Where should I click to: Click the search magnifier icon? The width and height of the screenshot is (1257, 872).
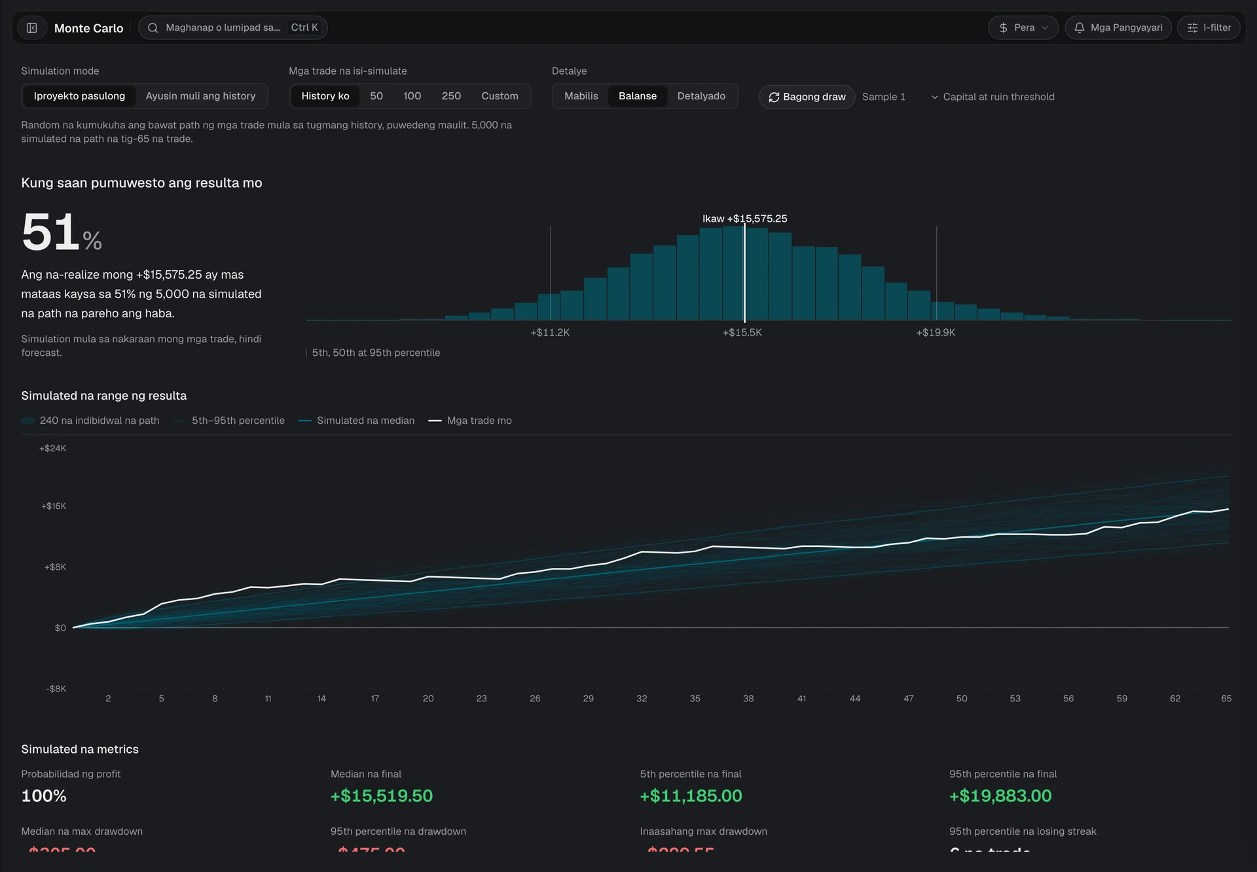pos(153,27)
